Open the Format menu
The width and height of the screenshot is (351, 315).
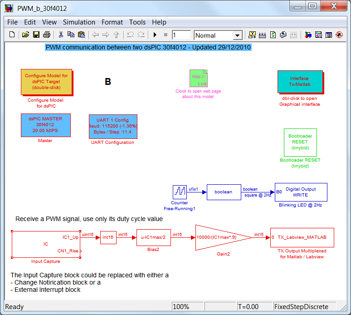[112, 22]
